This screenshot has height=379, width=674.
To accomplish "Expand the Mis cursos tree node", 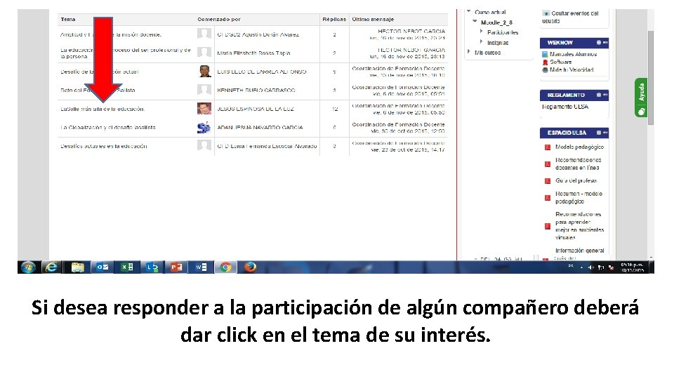I will (469, 52).
